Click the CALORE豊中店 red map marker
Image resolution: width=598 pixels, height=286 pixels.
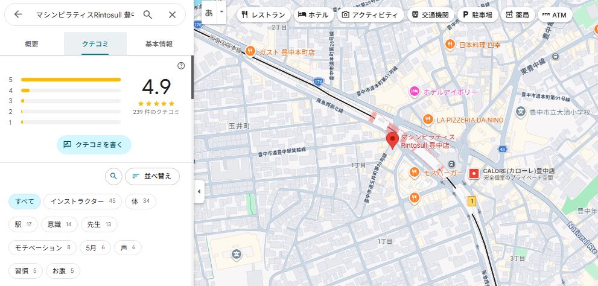(x=474, y=174)
